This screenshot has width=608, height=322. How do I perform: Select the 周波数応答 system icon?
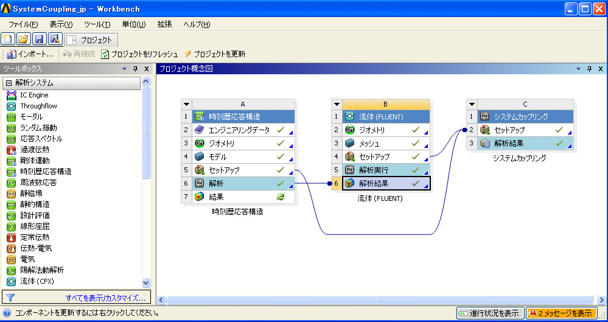(x=11, y=183)
